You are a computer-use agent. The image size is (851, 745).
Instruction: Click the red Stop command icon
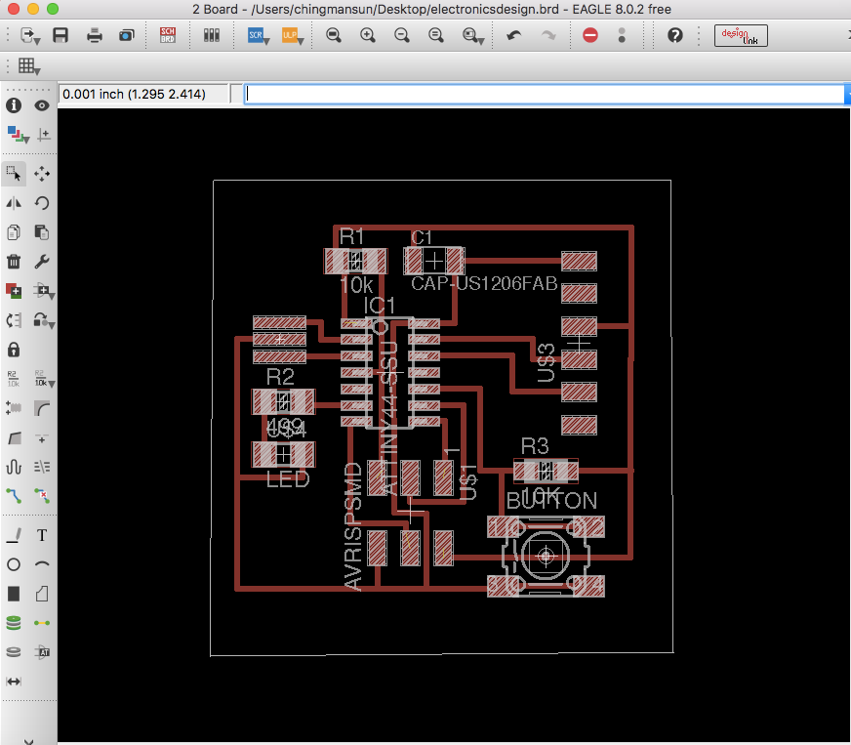590,35
